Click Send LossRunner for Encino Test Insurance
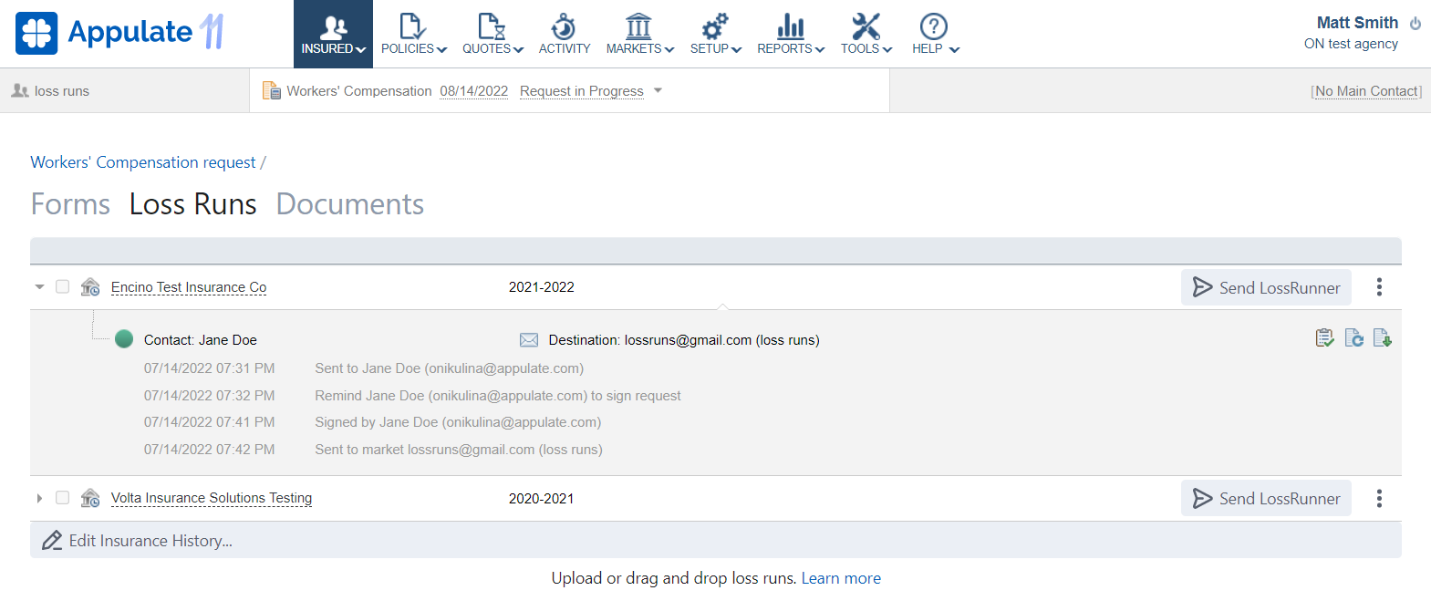 pos(1265,287)
